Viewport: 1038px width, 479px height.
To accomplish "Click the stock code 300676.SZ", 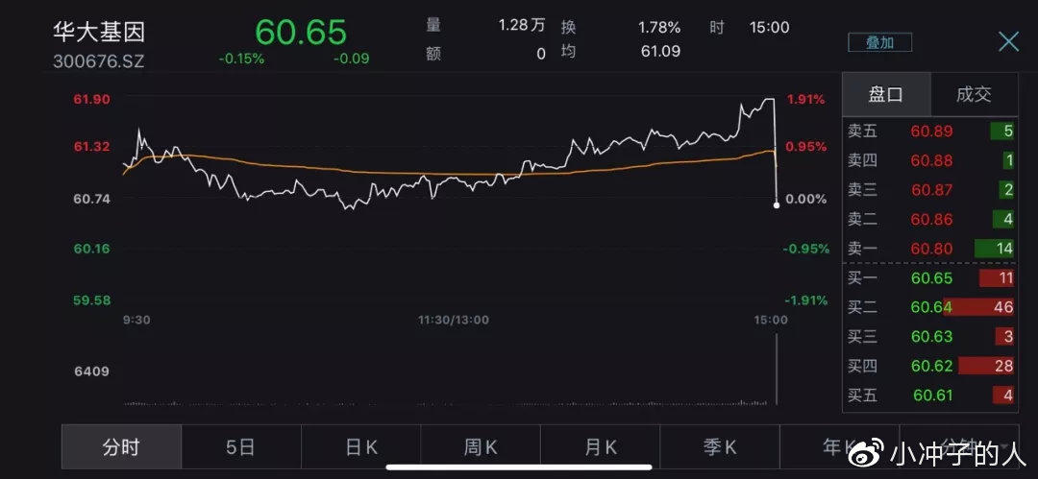I will click(x=99, y=60).
